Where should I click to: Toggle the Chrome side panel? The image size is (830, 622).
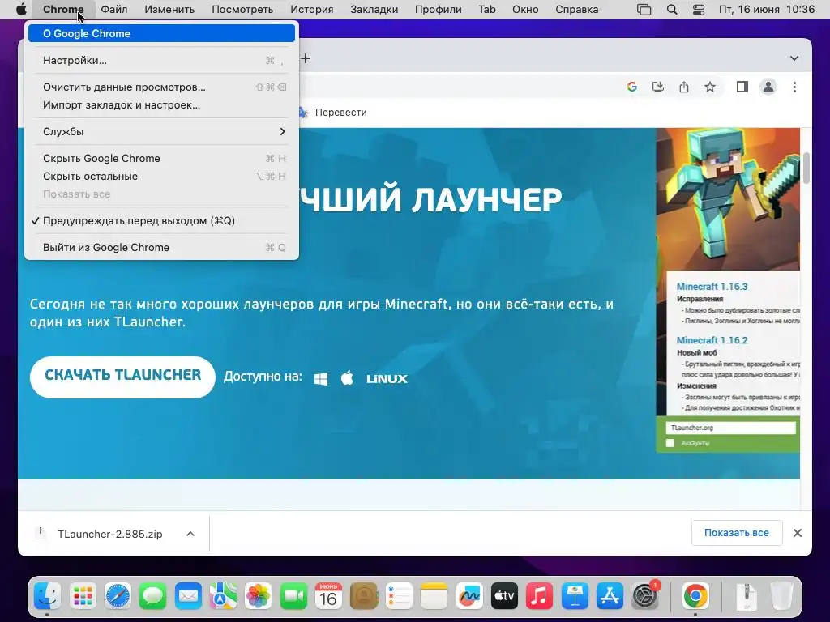pos(742,87)
